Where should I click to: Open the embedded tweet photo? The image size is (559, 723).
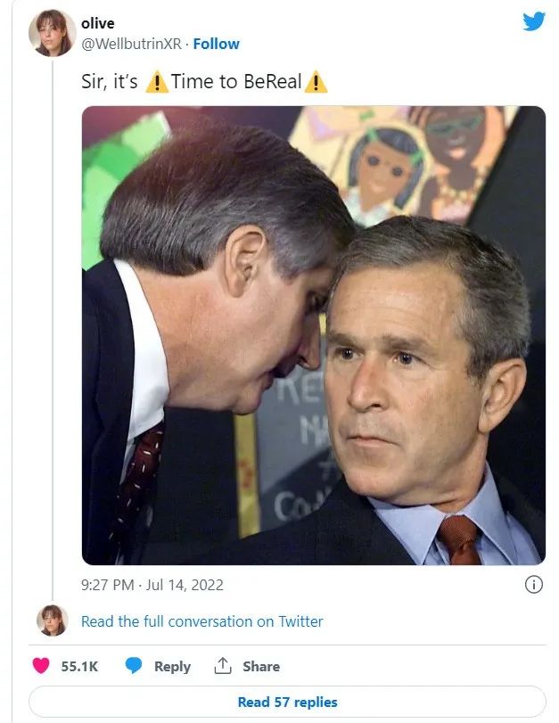tap(313, 335)
